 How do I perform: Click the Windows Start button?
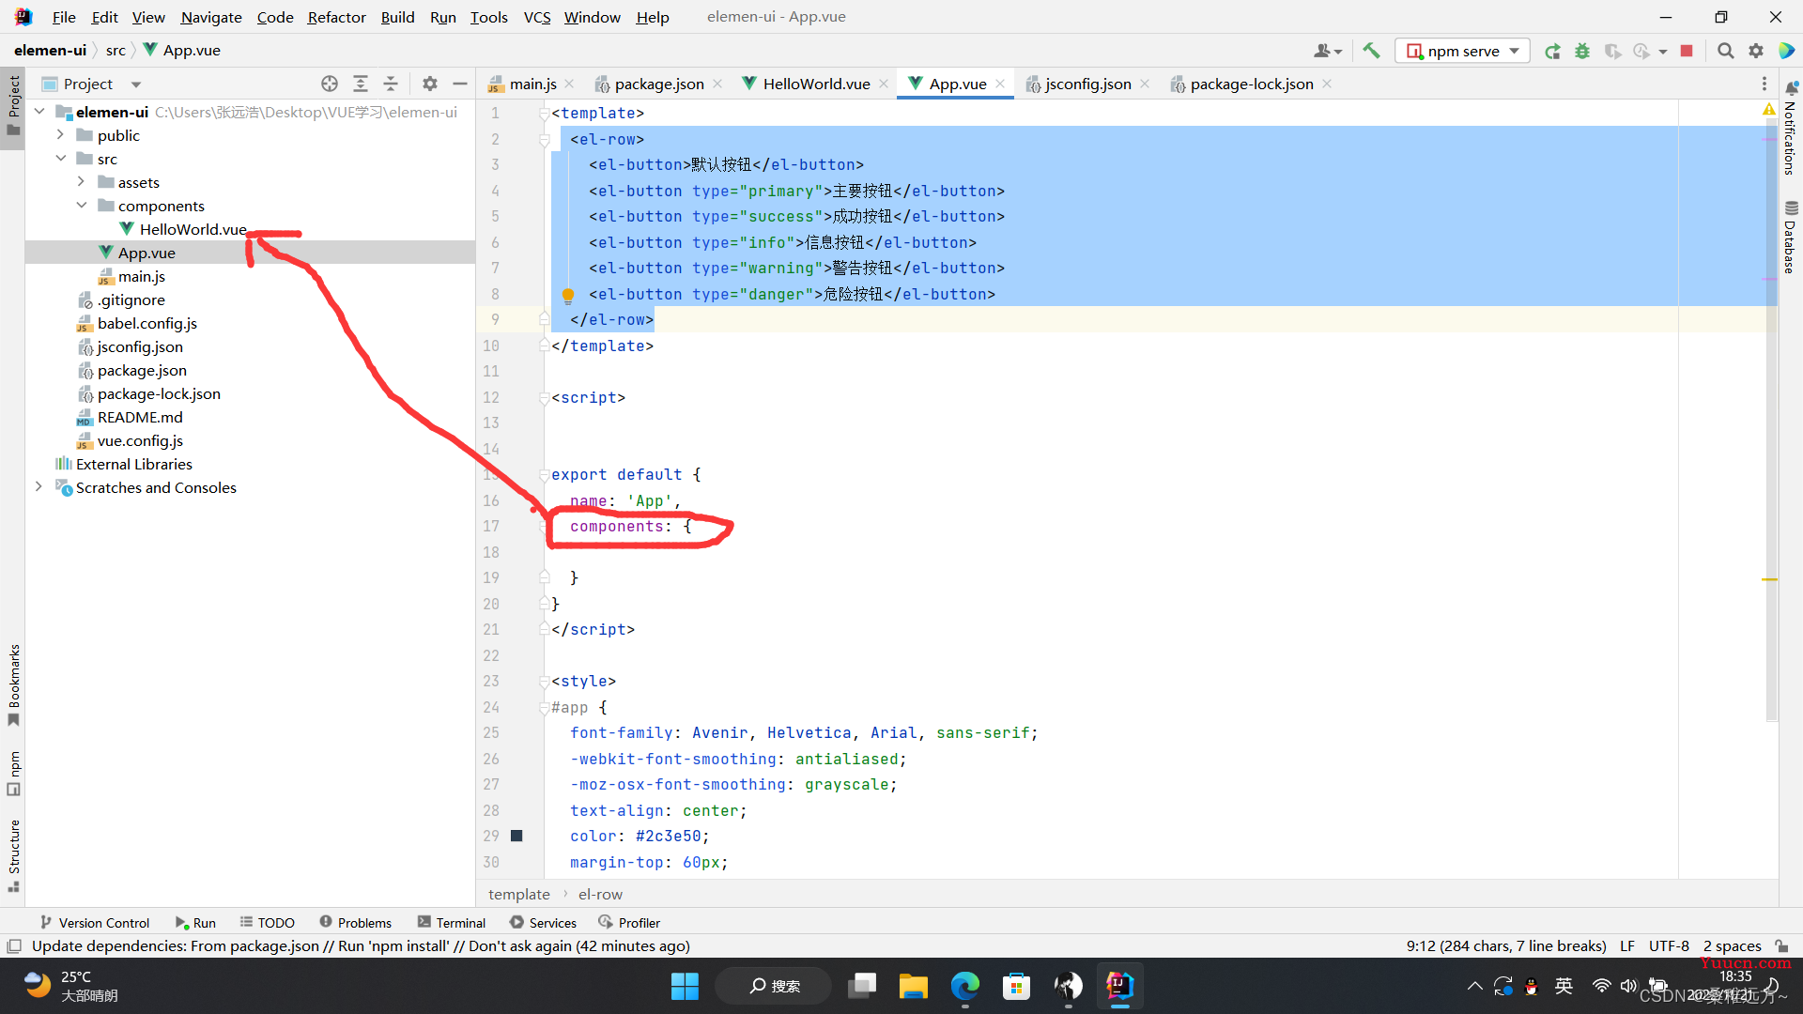tap(685, 986)
